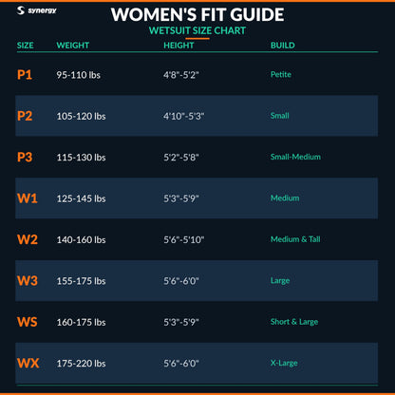This screenshot has width=395, height=395.
Task: Select the SIZE column header
Action: click(x=26, y=46)
